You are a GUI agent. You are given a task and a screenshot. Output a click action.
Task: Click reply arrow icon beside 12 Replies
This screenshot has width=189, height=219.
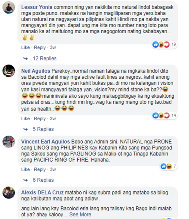[x=25, y=58]
